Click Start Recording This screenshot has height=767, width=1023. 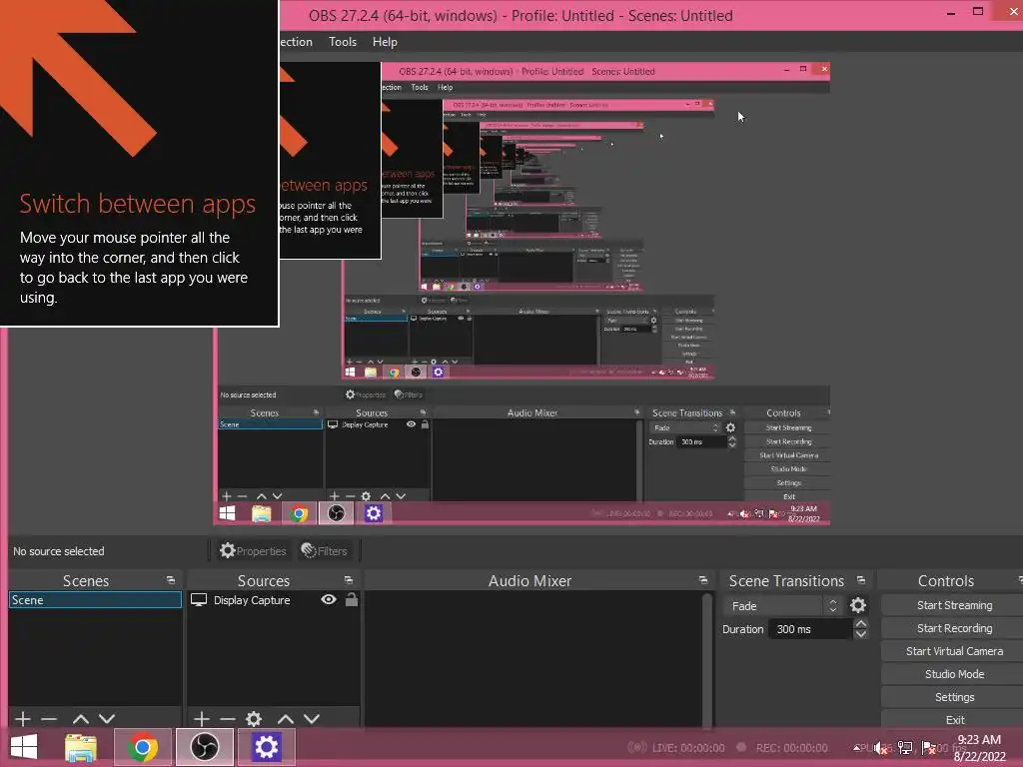954,628
